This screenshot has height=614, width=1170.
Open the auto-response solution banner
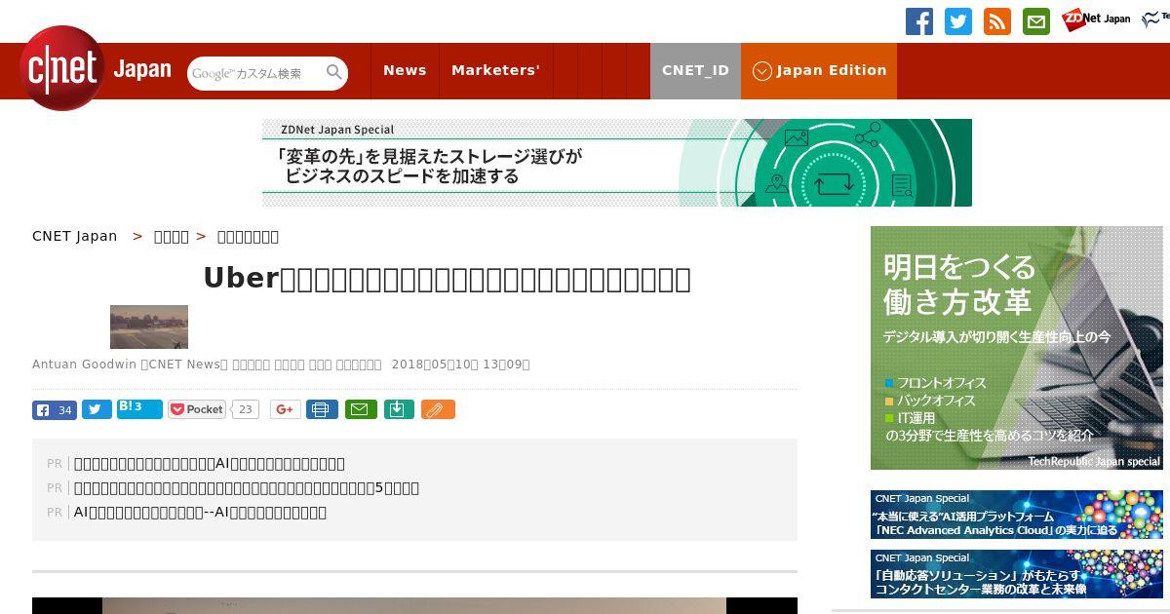tap(1017, 574)
